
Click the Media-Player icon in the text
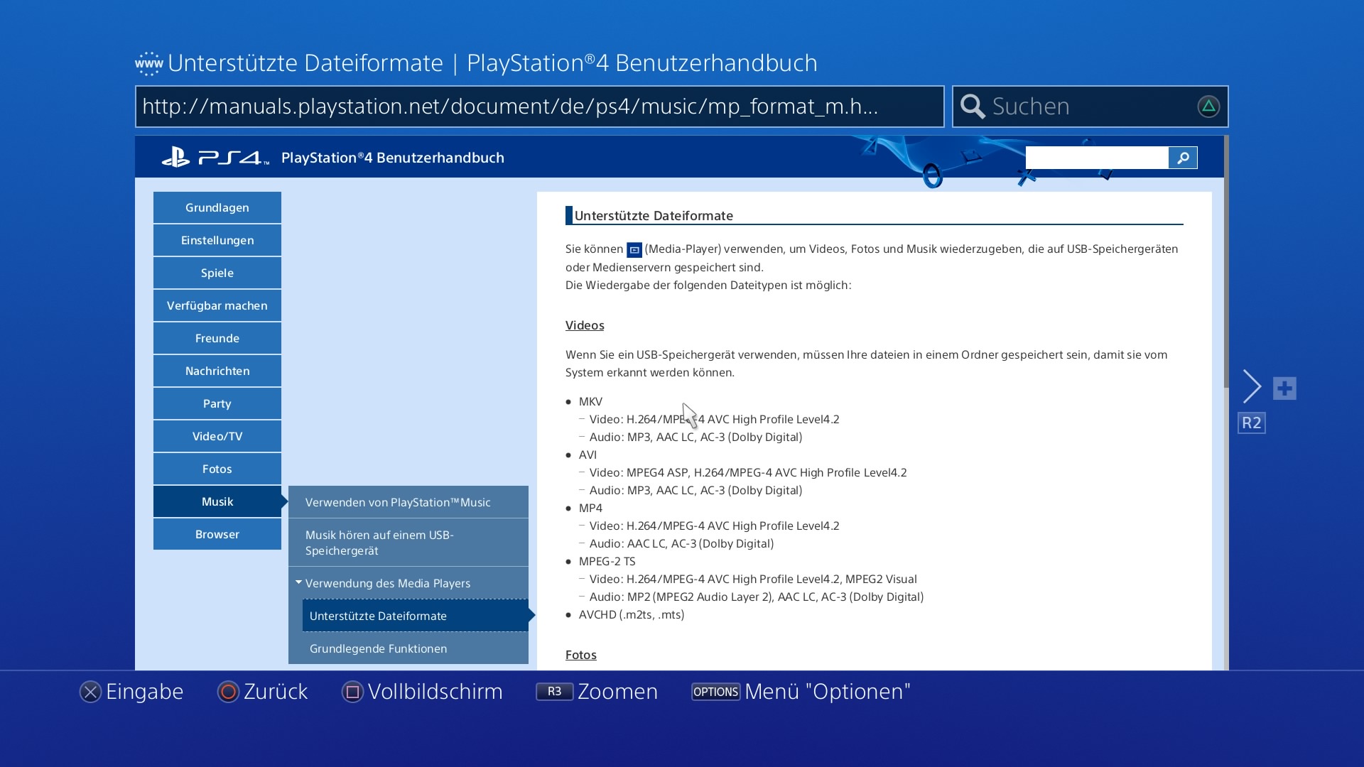[x=634, y=250]
